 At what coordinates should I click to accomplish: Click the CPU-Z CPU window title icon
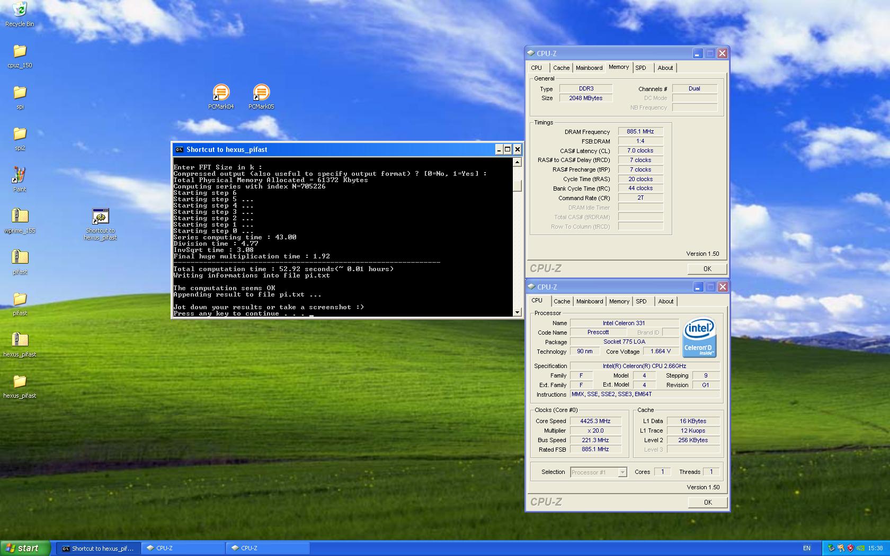click(531, 287)
